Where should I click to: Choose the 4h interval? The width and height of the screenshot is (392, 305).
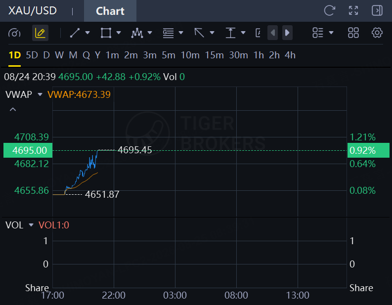pos(290,55)
